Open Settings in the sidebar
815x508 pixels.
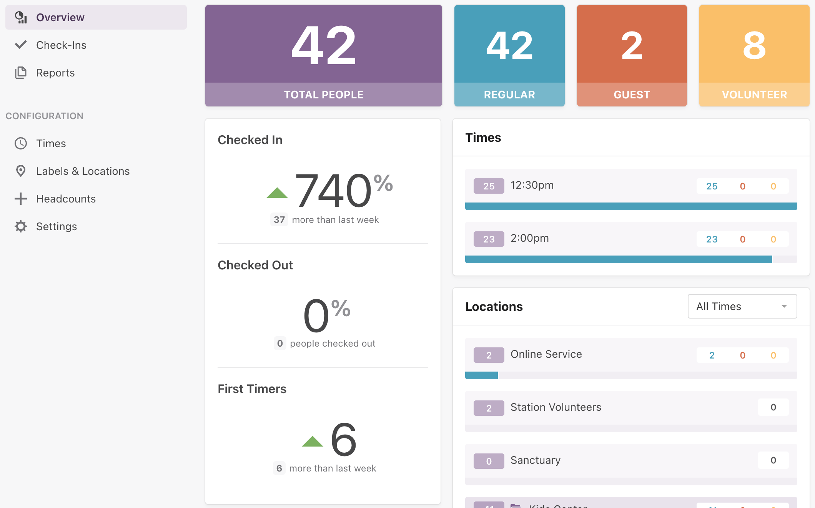(96, 226)
